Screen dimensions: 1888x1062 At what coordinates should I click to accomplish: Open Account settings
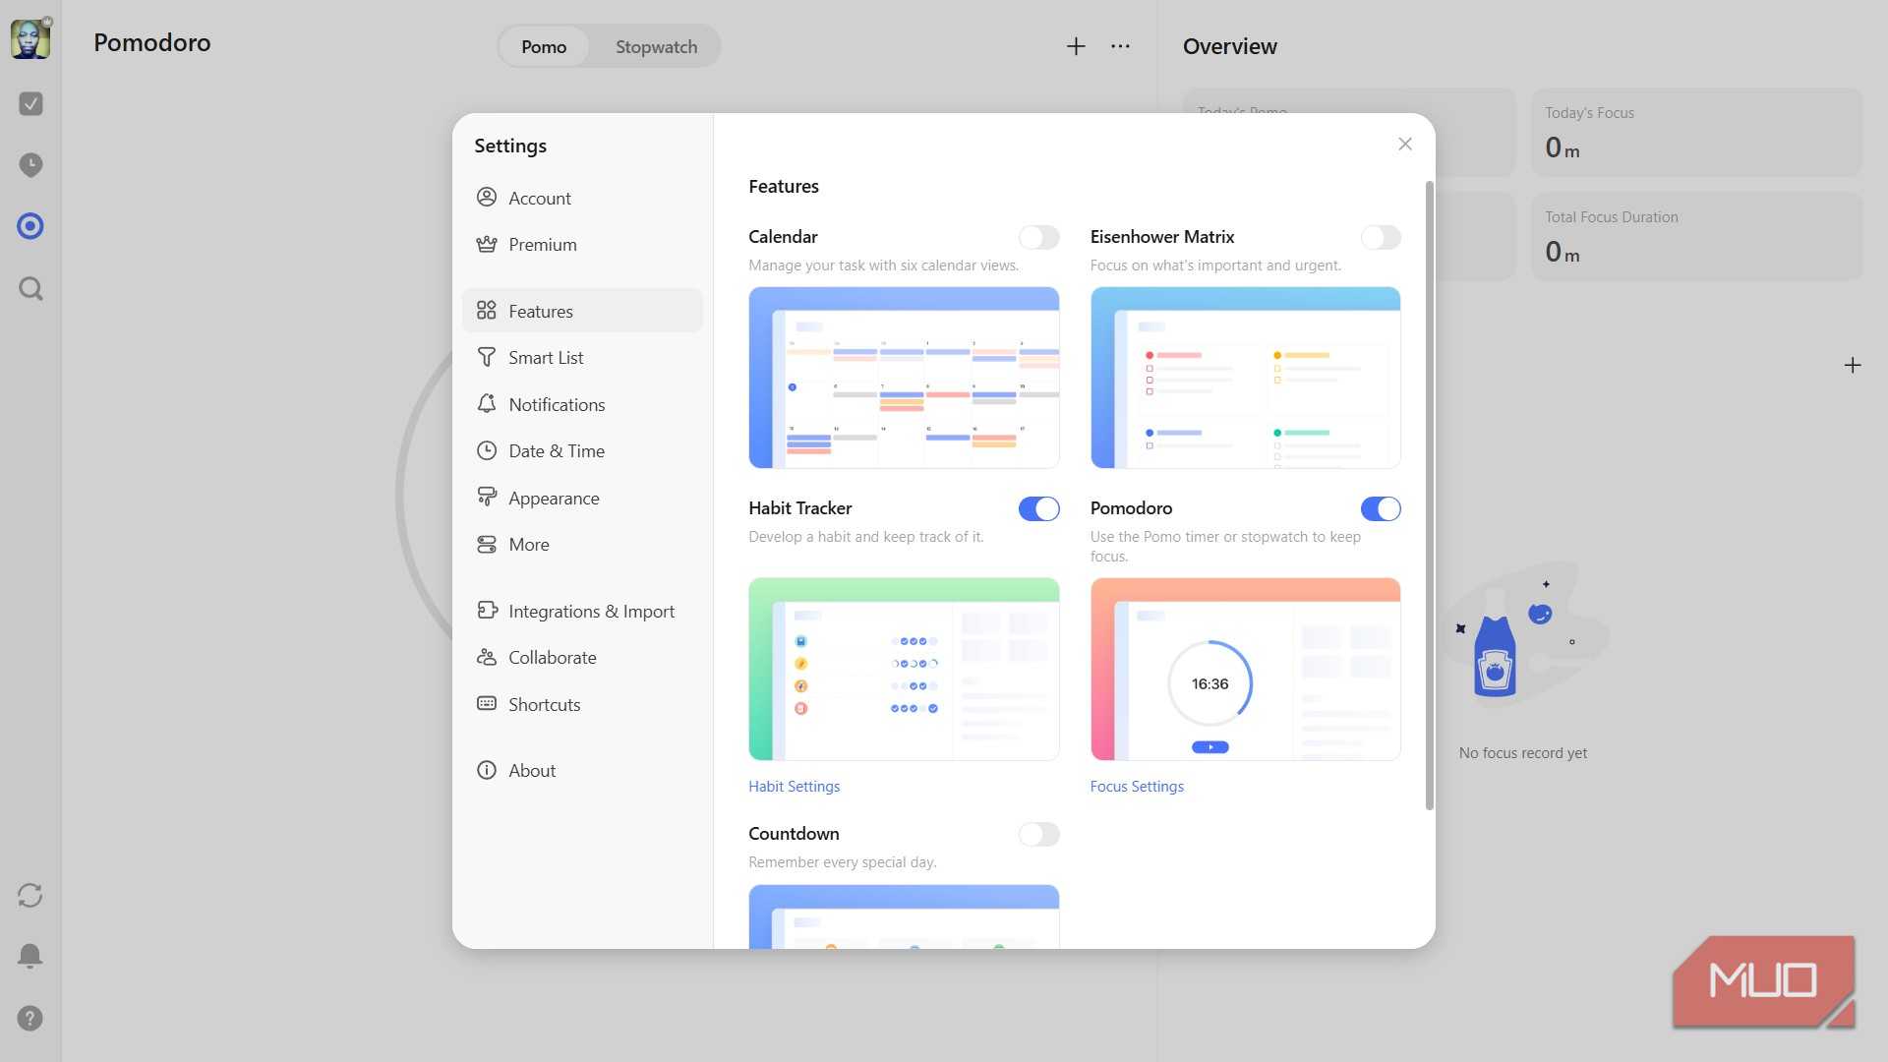(x=582, y=198)
